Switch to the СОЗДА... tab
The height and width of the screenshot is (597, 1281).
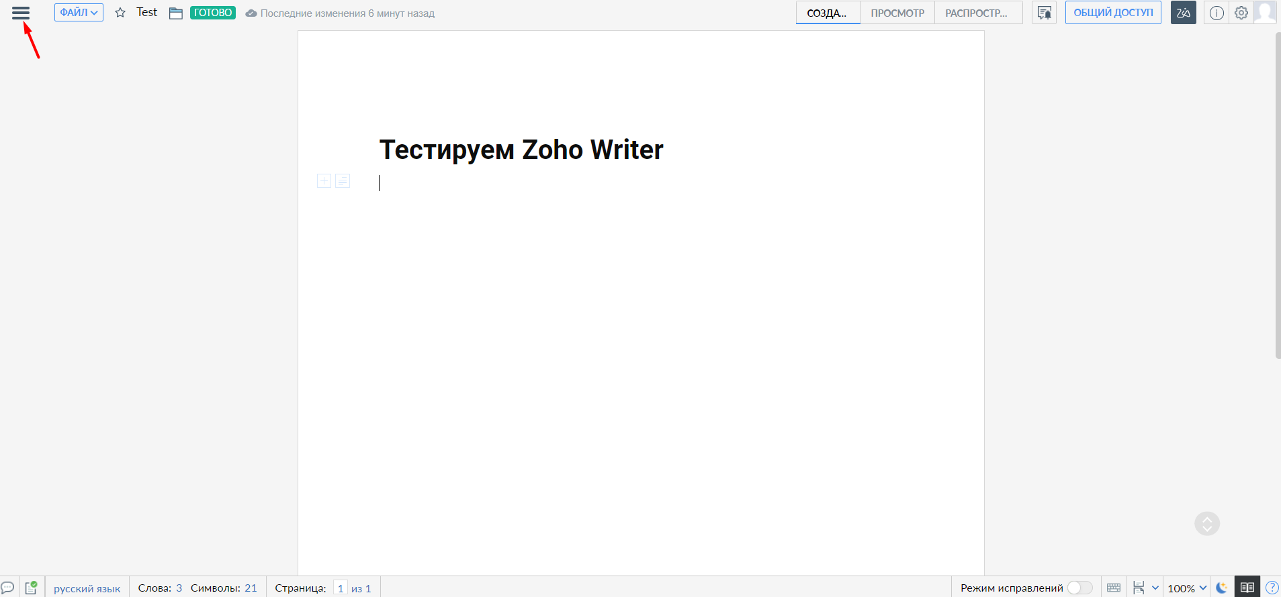pyautogui.click(x=828, y=13)
